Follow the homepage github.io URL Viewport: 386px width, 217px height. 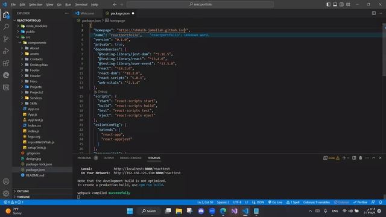(153, 30)
